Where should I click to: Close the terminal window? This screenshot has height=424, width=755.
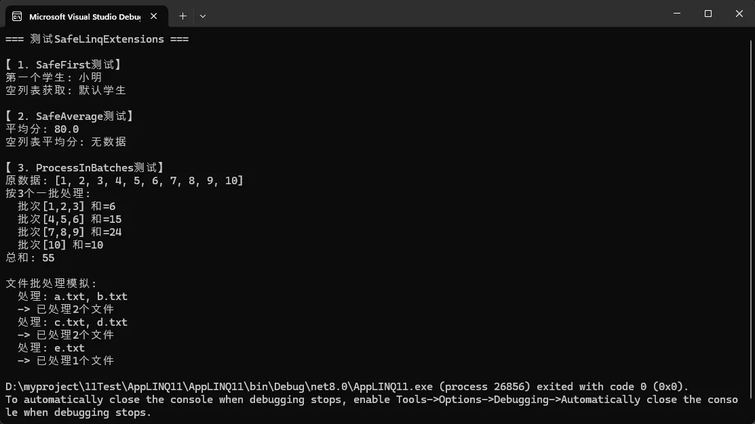739,14
